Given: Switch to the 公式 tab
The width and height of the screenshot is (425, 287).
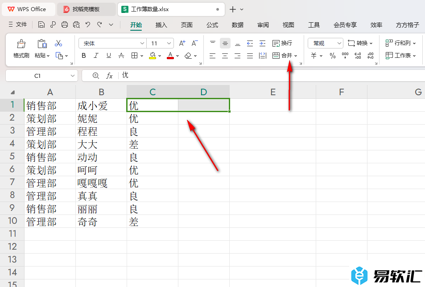Looking at the screenshot, I should (212, 25).
